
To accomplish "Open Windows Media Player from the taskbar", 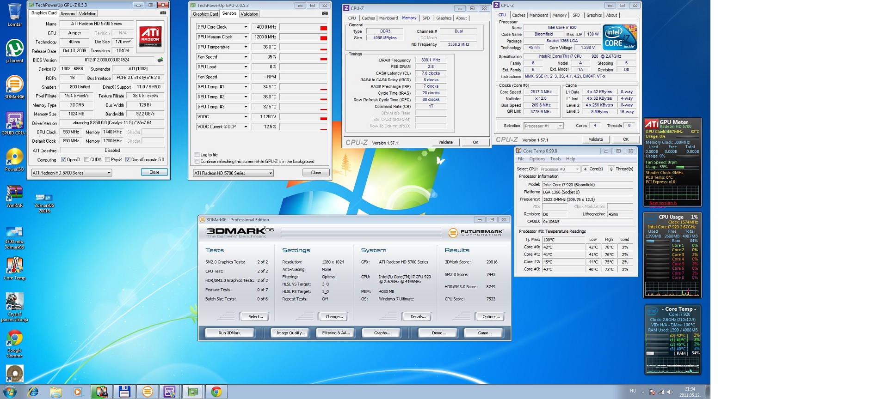I will [x=78, y=392].
